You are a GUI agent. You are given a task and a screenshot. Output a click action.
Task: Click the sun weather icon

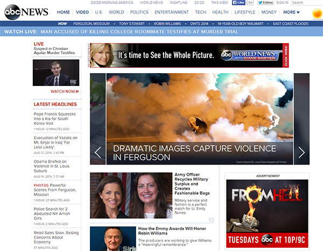point(317,12)
